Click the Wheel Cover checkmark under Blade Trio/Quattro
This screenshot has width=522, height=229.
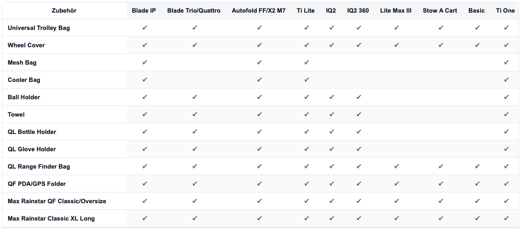coord(195,45)
